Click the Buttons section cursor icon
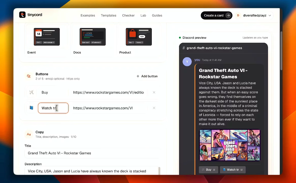296x183 pixels. (29, 76)
